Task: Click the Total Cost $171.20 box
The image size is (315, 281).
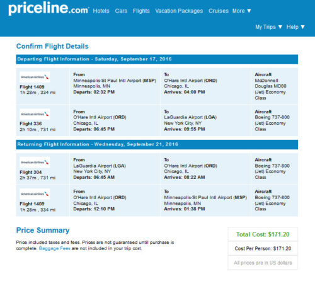Action: coord(263,234)
